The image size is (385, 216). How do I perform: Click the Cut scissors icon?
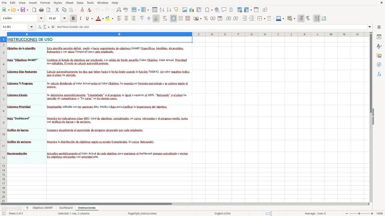pos(57,10)
